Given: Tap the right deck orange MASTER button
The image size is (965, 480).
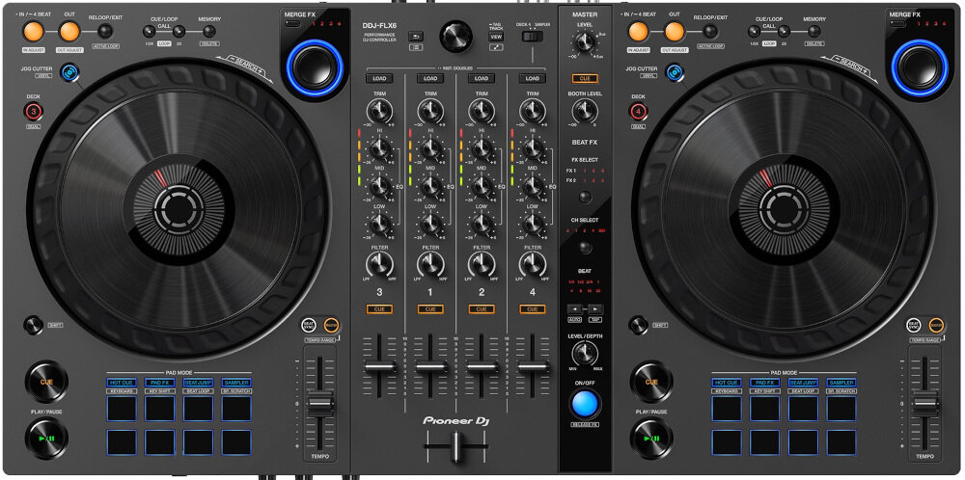Looking at the screenshot, I should (x=936, y=325).
